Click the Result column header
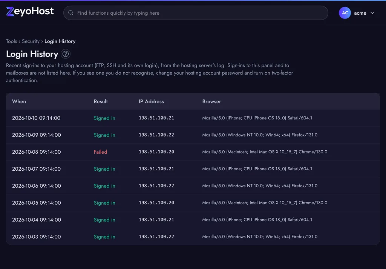Screen dimensions: 386x269 (x=101, y=101)
